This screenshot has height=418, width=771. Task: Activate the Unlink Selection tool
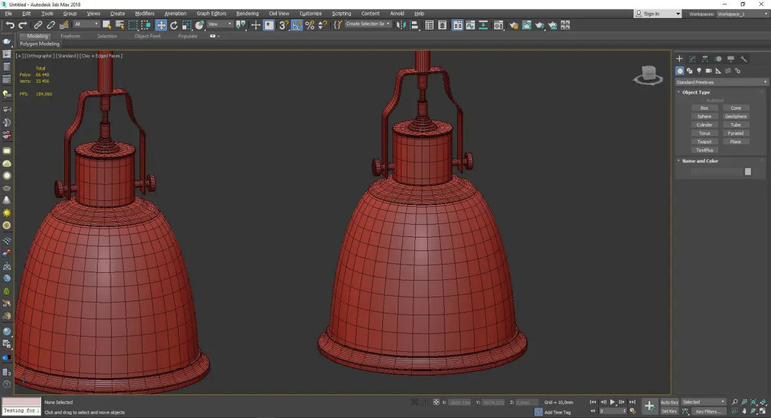(x=51, y=25)
